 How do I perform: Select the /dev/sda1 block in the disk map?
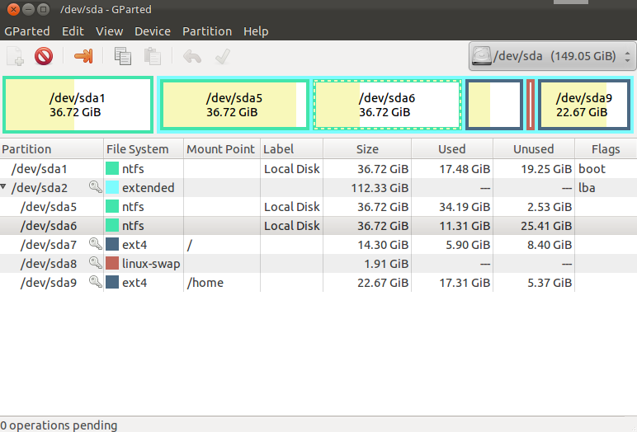78,105
